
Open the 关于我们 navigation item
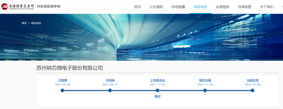[266, 7]
